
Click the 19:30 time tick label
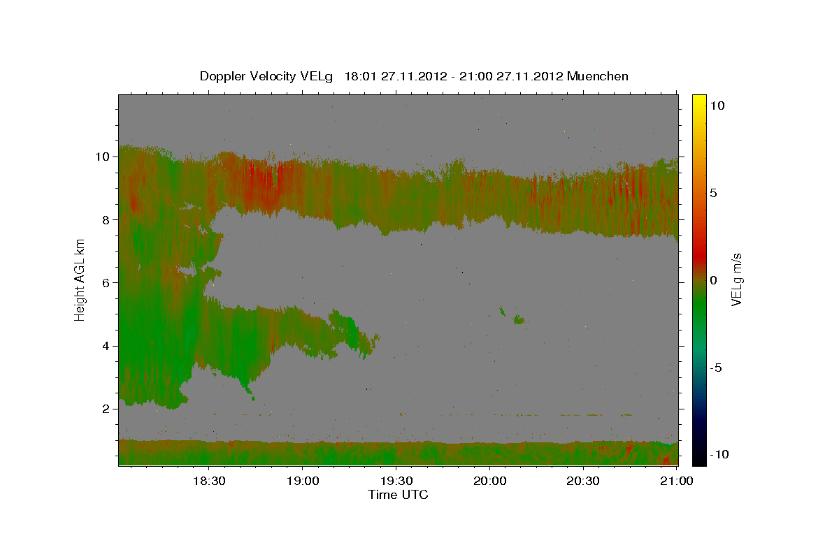(x=396, y=481)
